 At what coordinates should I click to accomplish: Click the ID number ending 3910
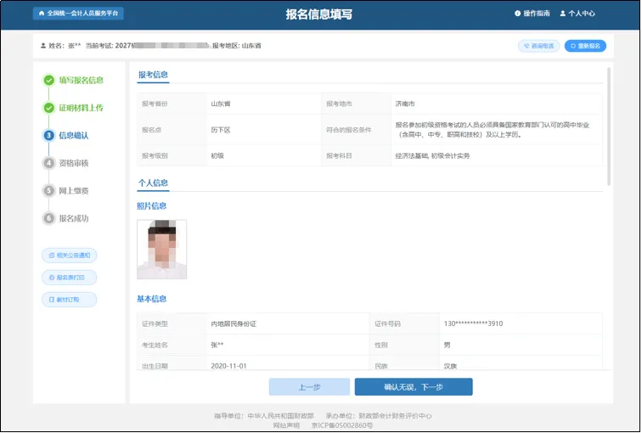click(x=473, y=323)
